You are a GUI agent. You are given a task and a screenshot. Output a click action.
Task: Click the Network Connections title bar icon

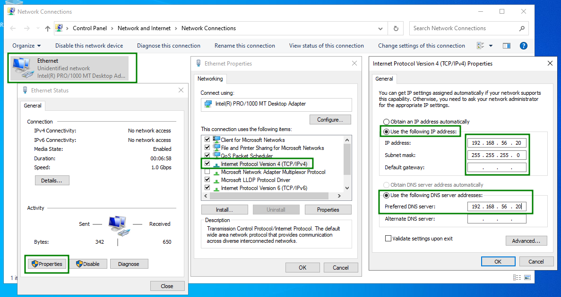click(x=11, y=11)
